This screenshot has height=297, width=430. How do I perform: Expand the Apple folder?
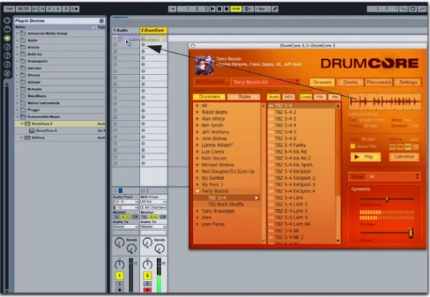[17, 40]
